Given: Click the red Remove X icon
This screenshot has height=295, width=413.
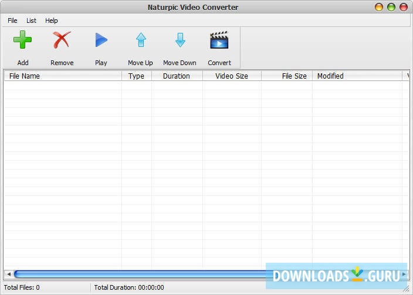Looking at the screenshot, I should coord(62,40).
